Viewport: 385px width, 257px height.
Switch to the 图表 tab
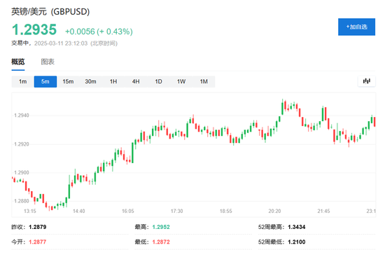48,62
